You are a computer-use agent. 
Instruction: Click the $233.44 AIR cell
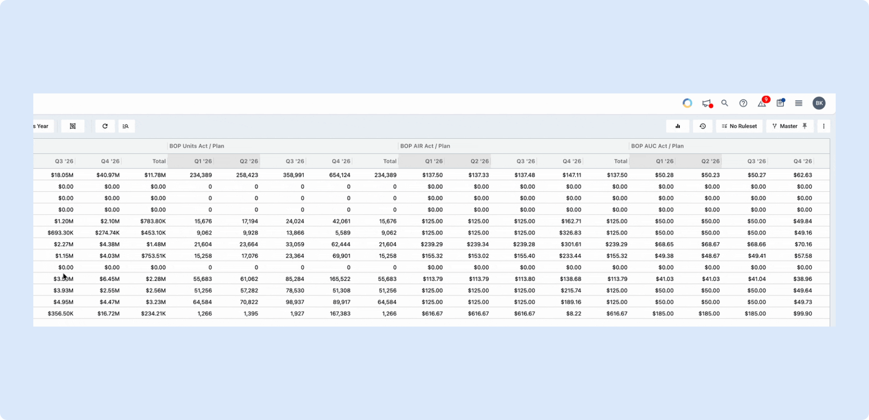pos(570,256)
